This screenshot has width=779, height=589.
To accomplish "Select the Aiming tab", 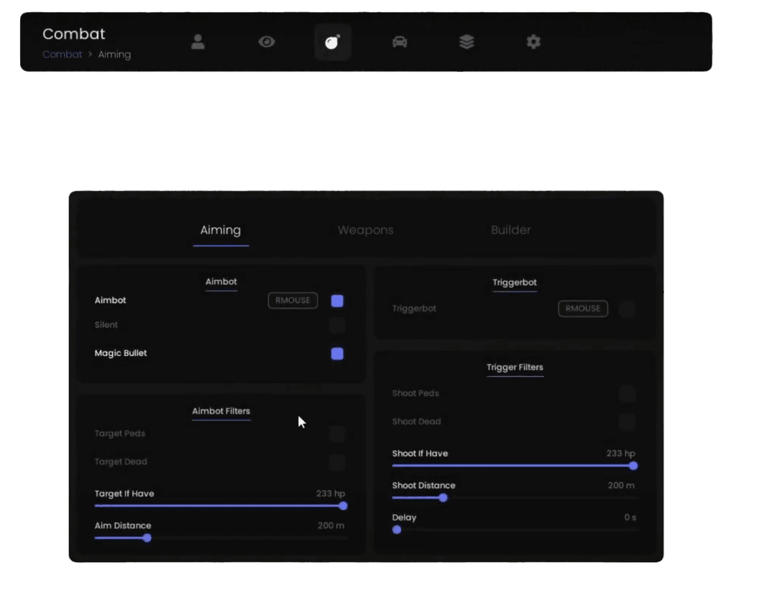I will click(x=220, y=230).
